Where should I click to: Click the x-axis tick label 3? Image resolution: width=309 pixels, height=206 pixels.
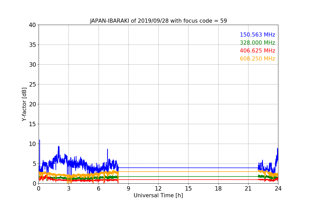coord(68,188)
